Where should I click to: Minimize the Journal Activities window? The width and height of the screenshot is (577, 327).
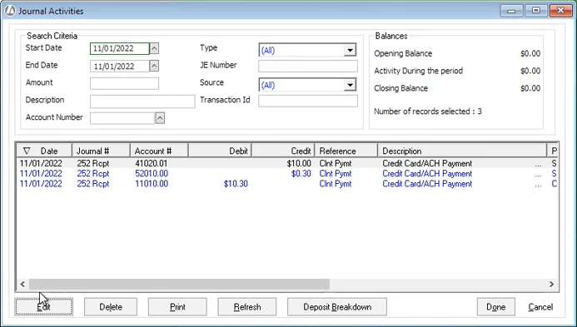(511, 11)
